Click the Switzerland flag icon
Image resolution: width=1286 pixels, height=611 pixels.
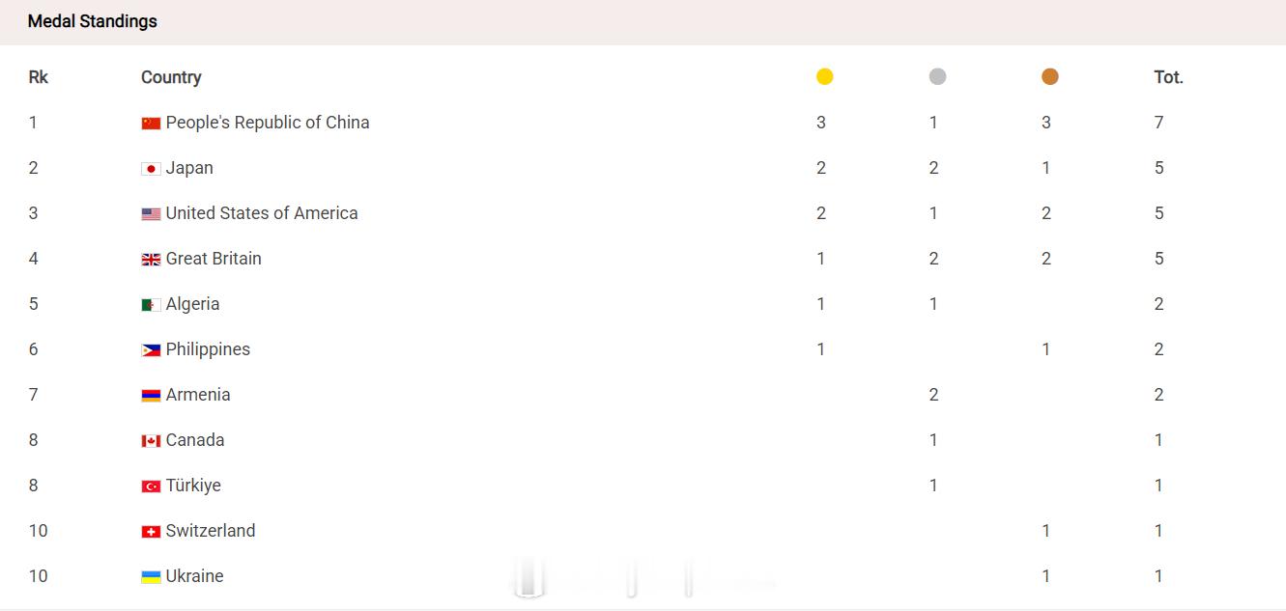coord(151,532)
